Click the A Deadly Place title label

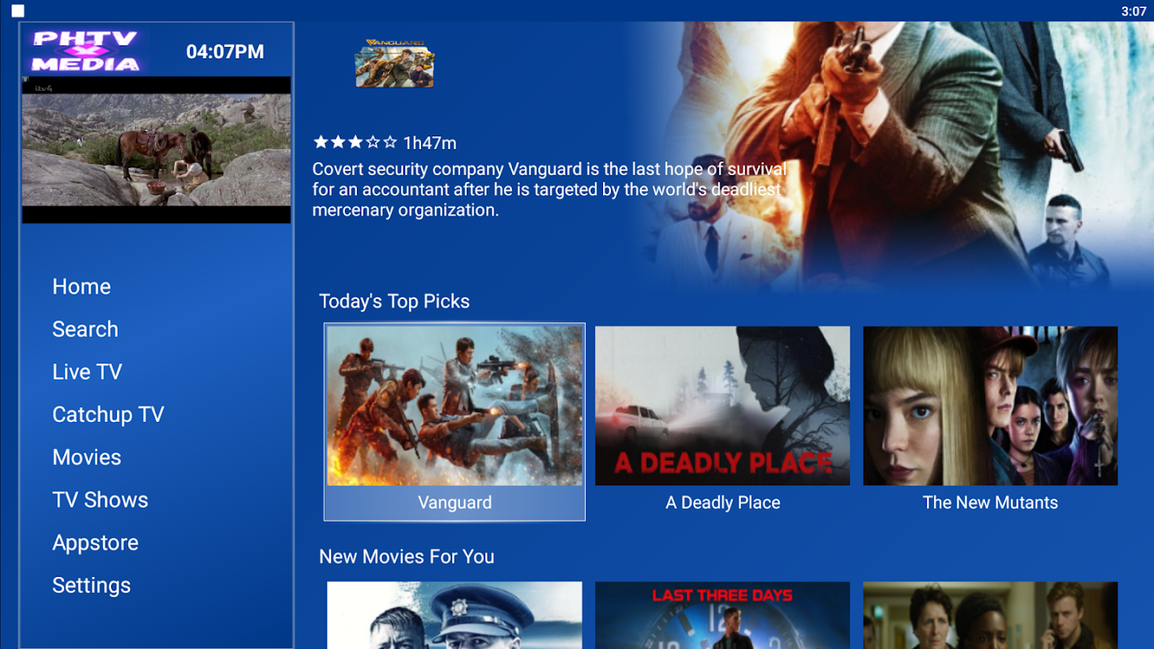(x=722, y=503)
